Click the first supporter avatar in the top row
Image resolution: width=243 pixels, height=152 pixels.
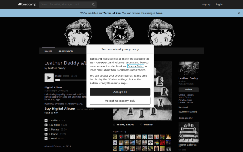(115, 137)
